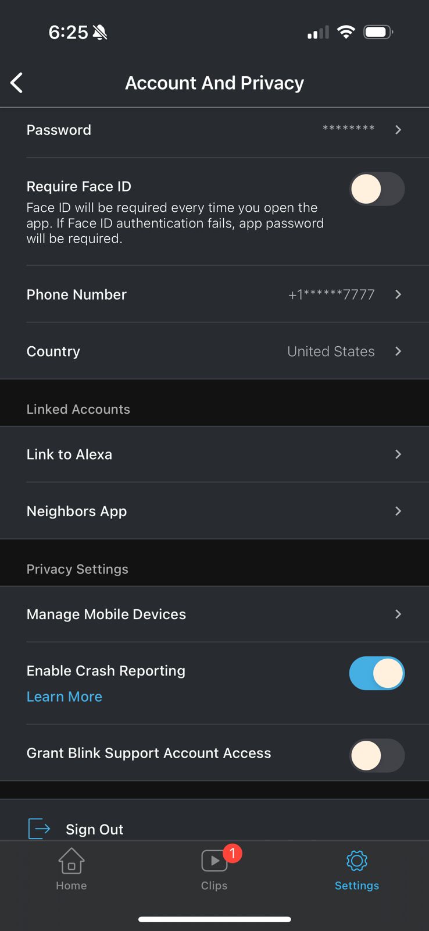
Task: Disable the Enable Crash Reporting switch
Action: (377, 673)
